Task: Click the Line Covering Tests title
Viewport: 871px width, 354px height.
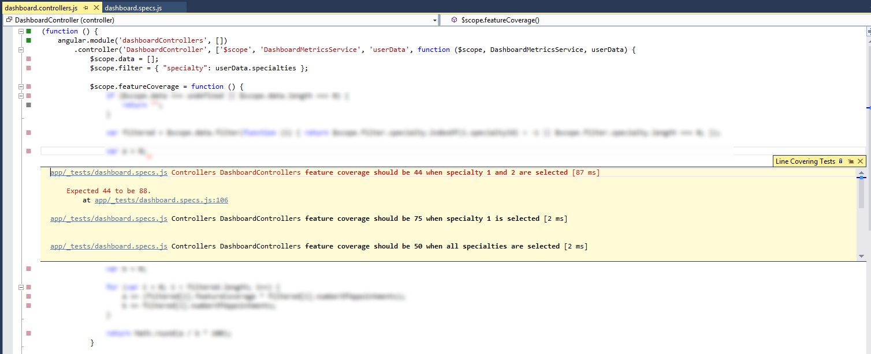Action: point(805,161)
